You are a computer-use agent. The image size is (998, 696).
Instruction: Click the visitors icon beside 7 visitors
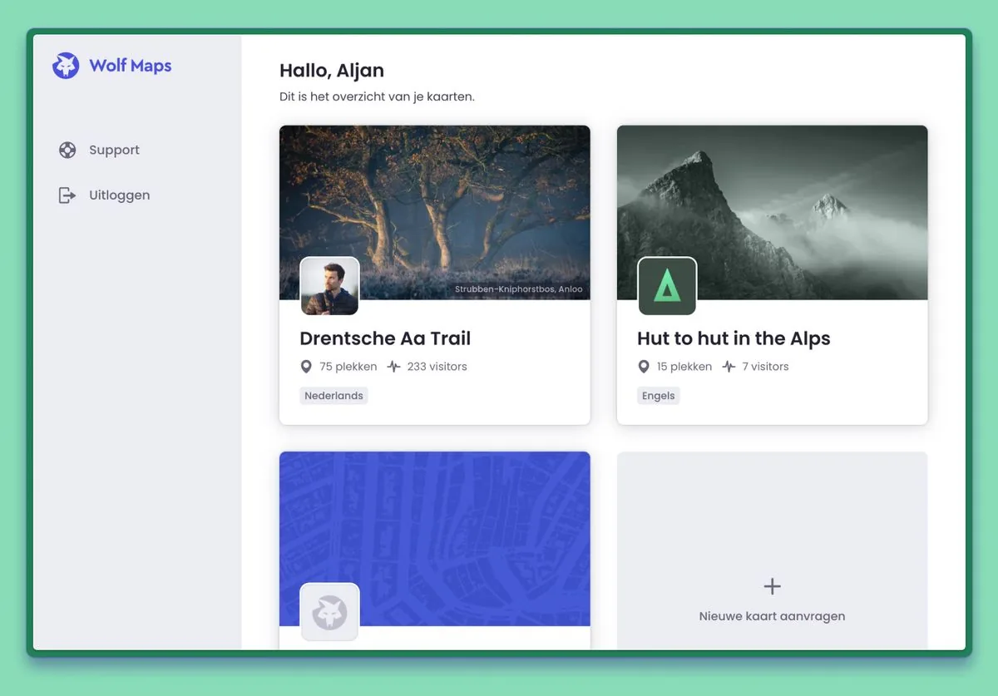[728, 366]
